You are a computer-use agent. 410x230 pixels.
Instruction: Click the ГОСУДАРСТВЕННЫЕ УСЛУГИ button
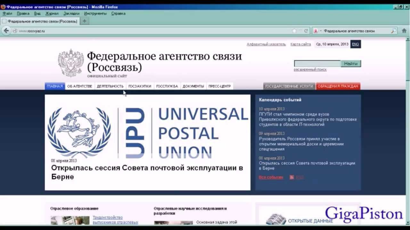point(289,86)
